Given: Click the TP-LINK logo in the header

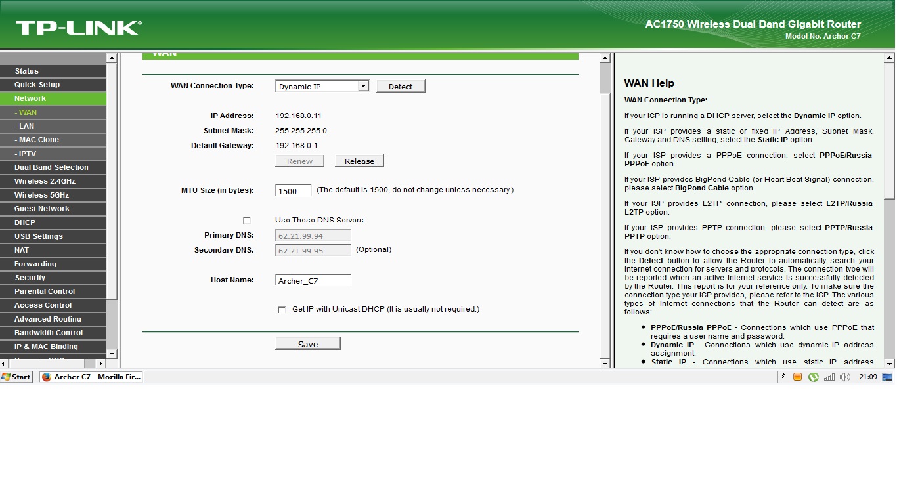Looking at the screenshot, I should click(x=78, y=28).
